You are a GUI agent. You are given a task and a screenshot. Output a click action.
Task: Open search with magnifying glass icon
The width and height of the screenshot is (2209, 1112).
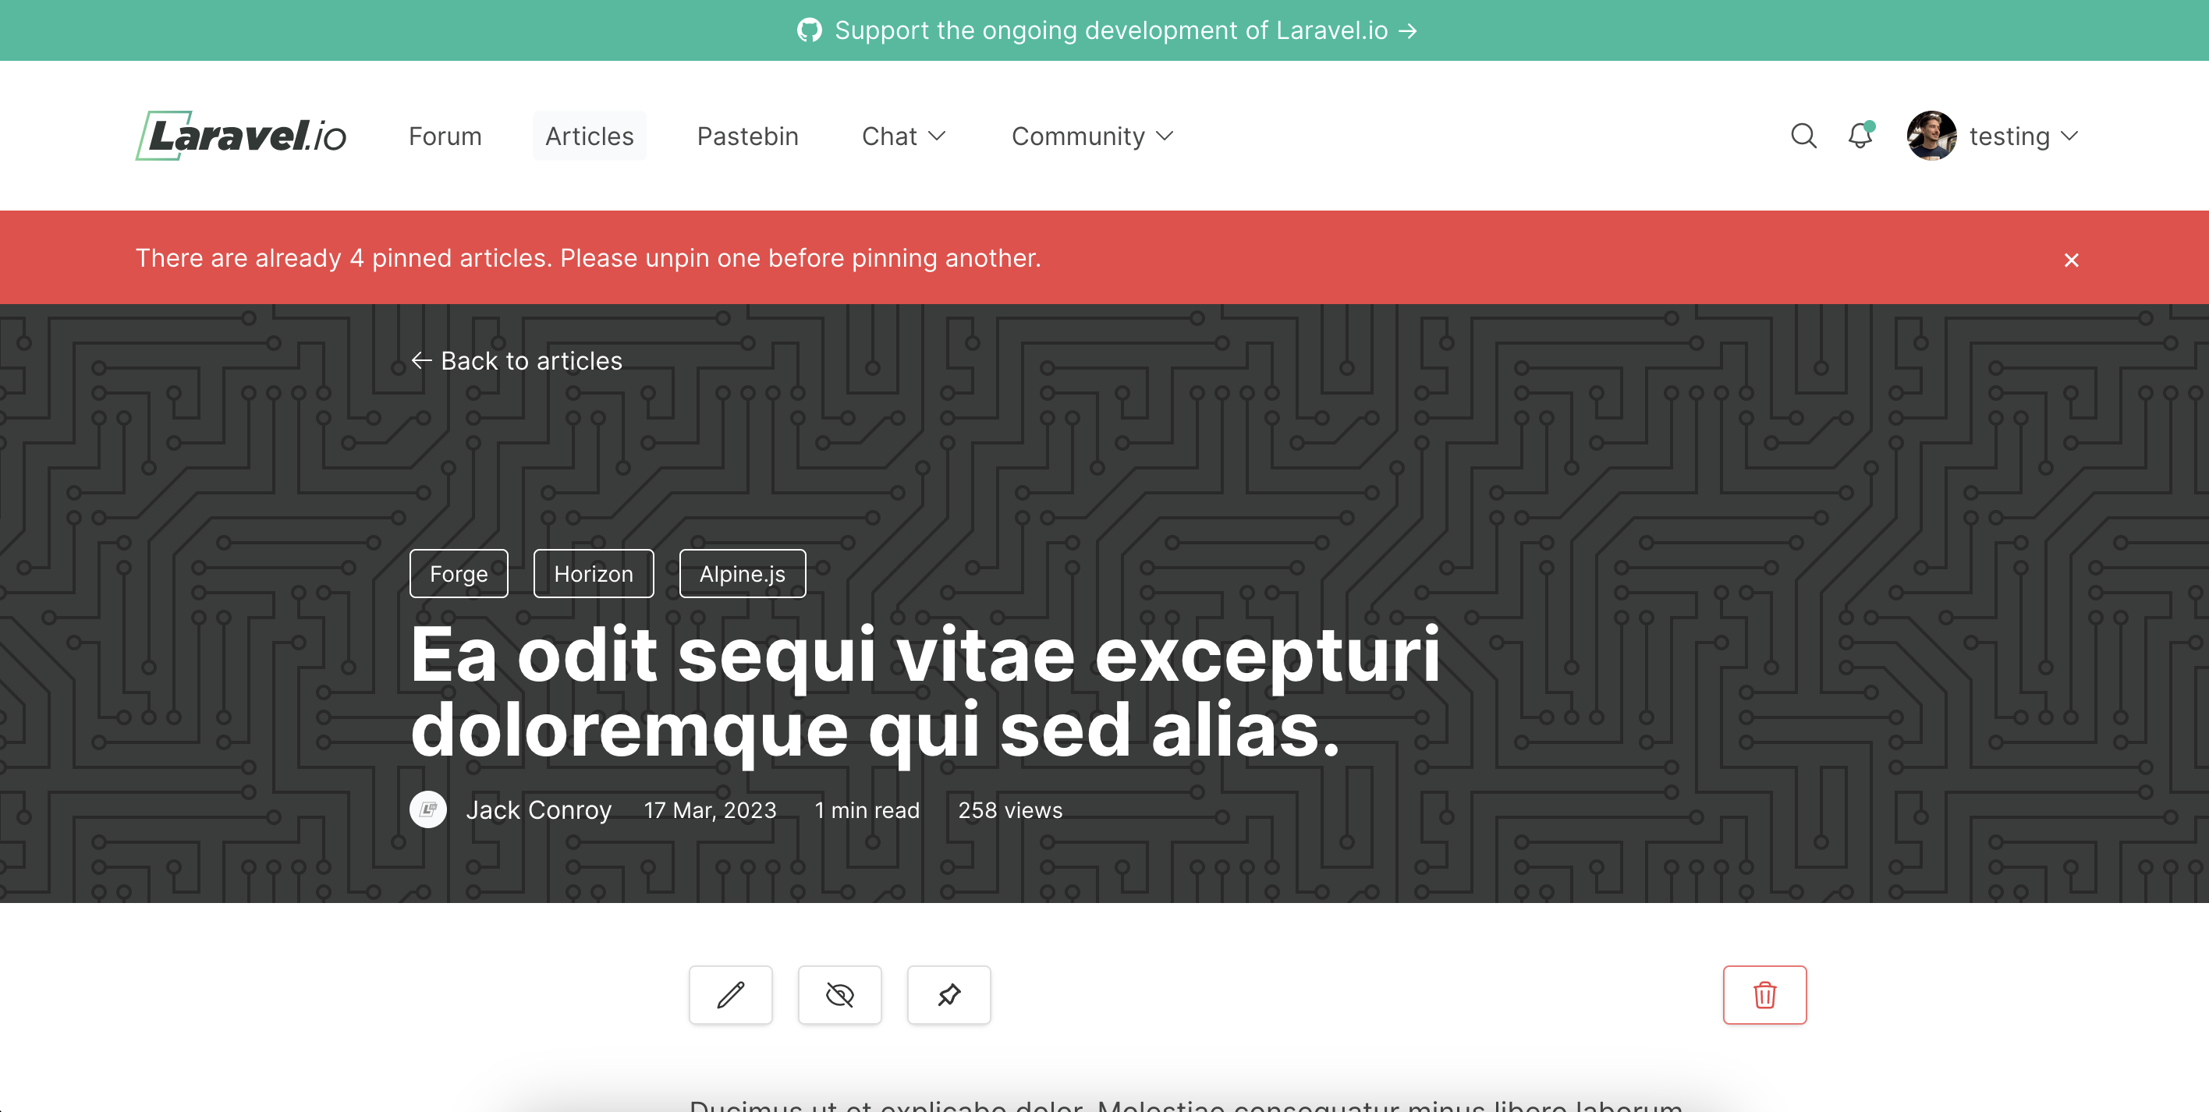(x=1803, y=136)
